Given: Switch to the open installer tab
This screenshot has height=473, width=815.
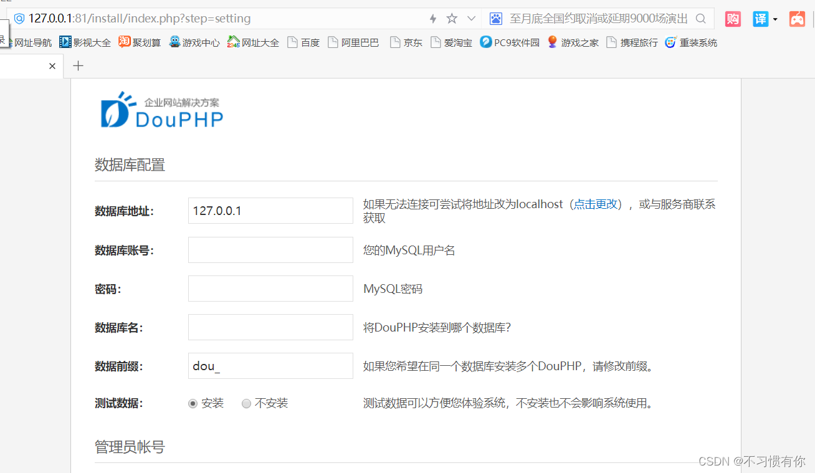Looking at the screenshot, I should pos(25,65).
